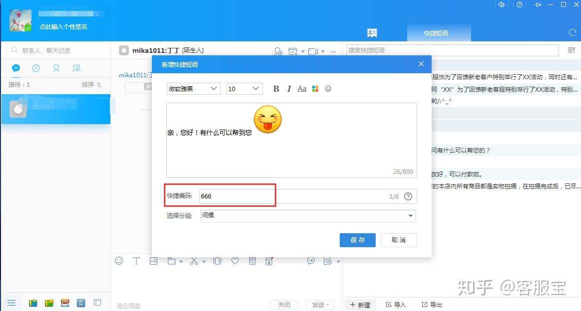Insert an emoji in phrase dialog

point(328,89)
